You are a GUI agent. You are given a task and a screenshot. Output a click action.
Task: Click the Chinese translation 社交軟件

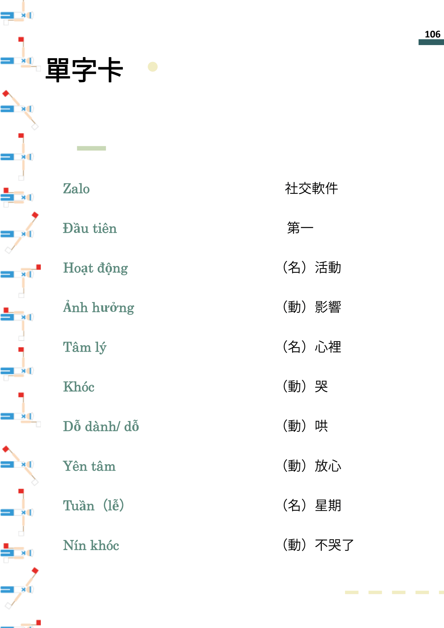(311, 188)
